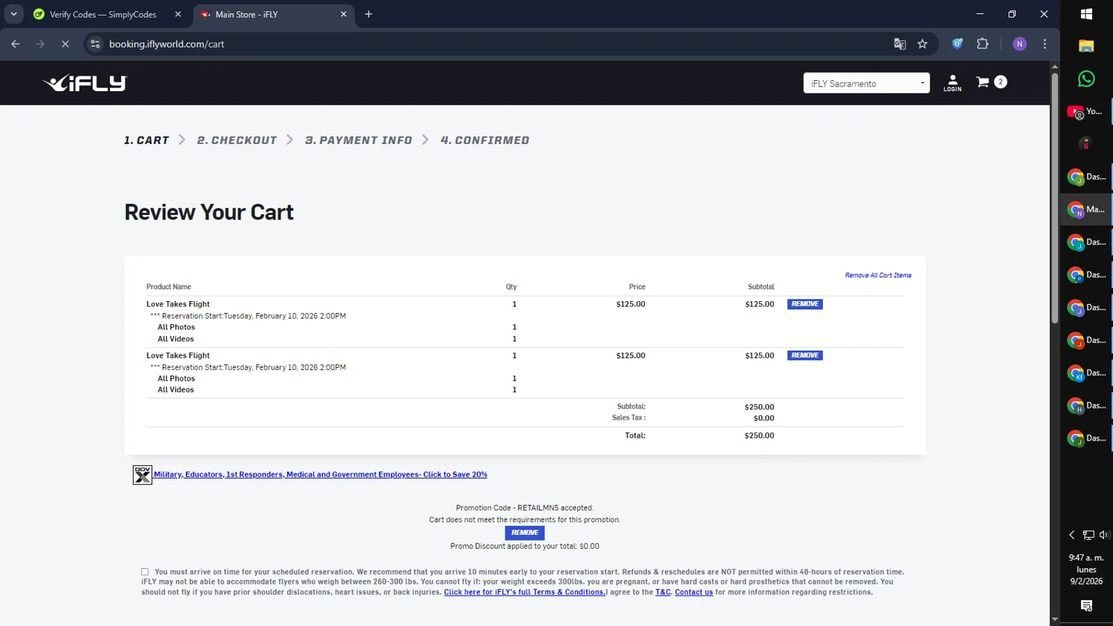Open the translate page icon
The height and width of the screenshot is (626, 1113).
click(x=900, y=44)
